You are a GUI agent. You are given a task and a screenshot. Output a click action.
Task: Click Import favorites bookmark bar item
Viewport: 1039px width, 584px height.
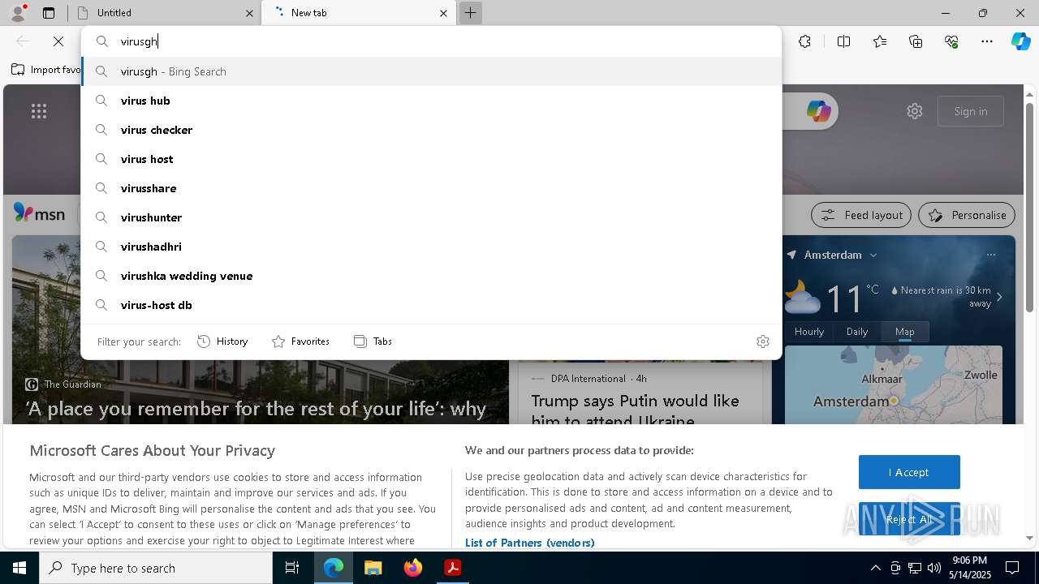click(x=47, y=70)
